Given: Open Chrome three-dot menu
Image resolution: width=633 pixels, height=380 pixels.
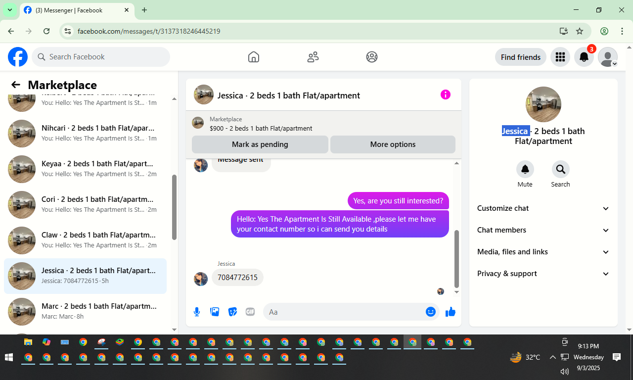Looking at the screenshot, I should tap(622, 31).
